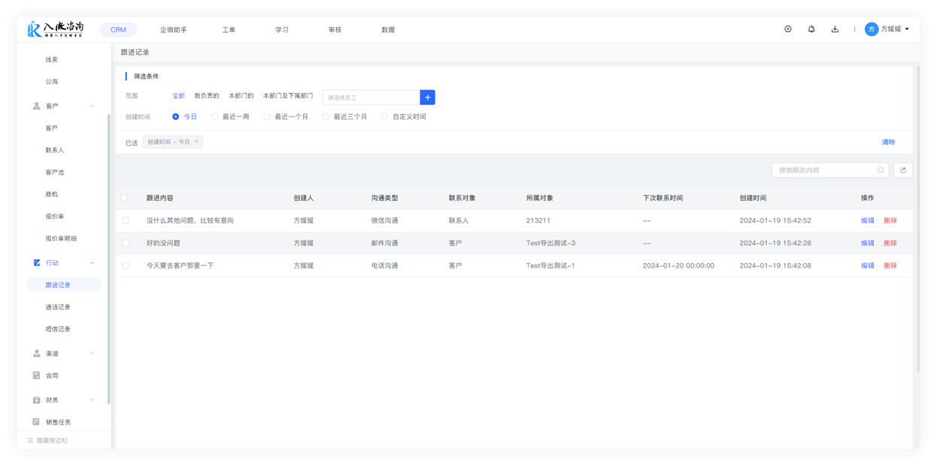Viewport: 937px width, 466px height.
Task: Open the settings gear icon in header
Action: pyautogui.click(x=788, y=29)
